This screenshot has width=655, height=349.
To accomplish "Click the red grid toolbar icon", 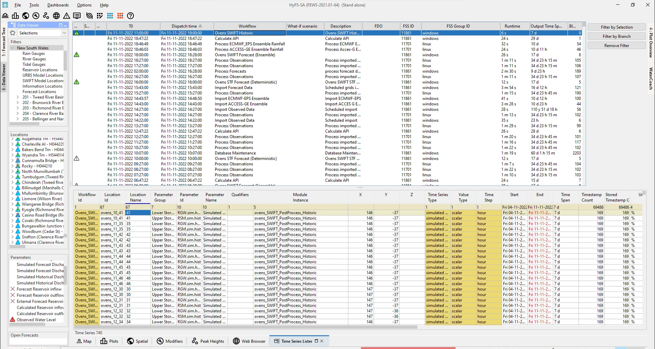I will [120, 16].
